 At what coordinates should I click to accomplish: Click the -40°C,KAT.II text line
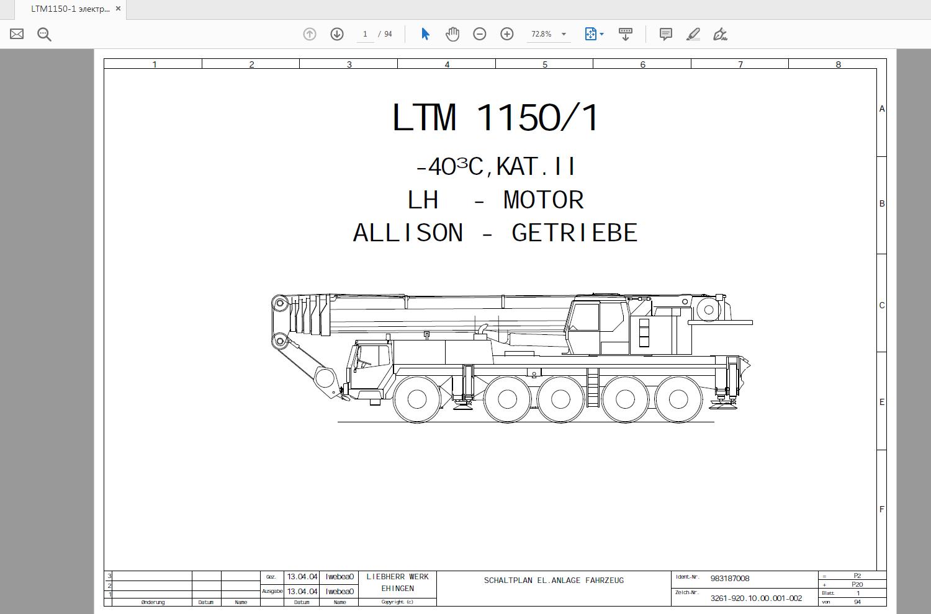point(495,167)
